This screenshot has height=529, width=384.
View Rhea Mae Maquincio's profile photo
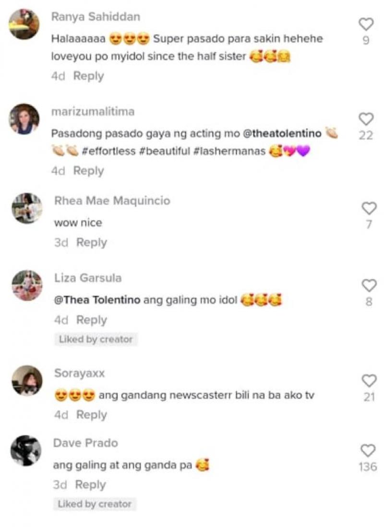[27, 208]
